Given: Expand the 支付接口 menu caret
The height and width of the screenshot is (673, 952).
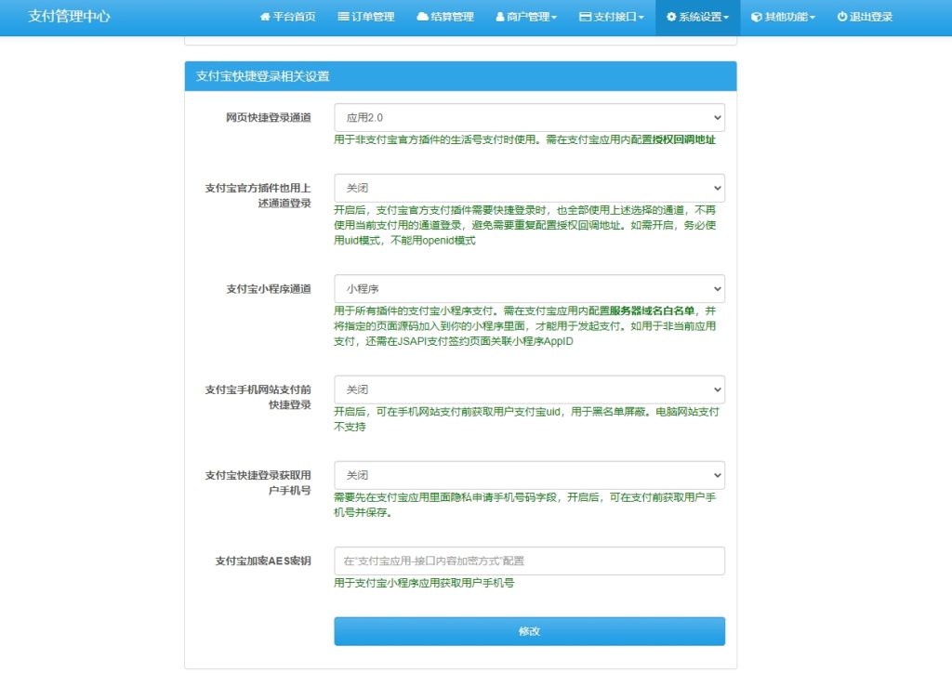Looking at the screenshot, I should (x=641, y=18).
